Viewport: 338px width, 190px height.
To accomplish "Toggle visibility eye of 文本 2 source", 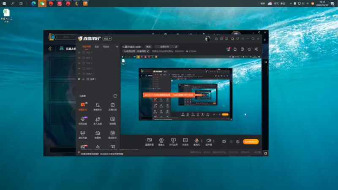I will coord(79,63).
